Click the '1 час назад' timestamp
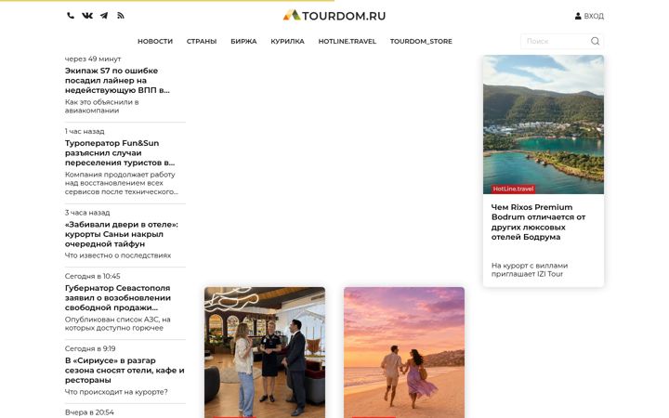Viewport: 669px width, 418px height. click(85, 131)
